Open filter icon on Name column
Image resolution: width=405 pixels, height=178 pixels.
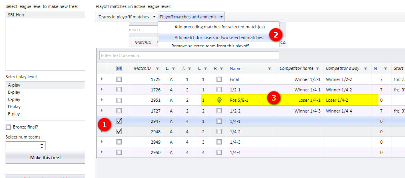[270, 69]
